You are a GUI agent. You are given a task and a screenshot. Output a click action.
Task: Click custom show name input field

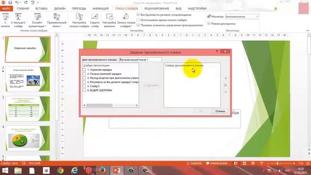[140, 59]
